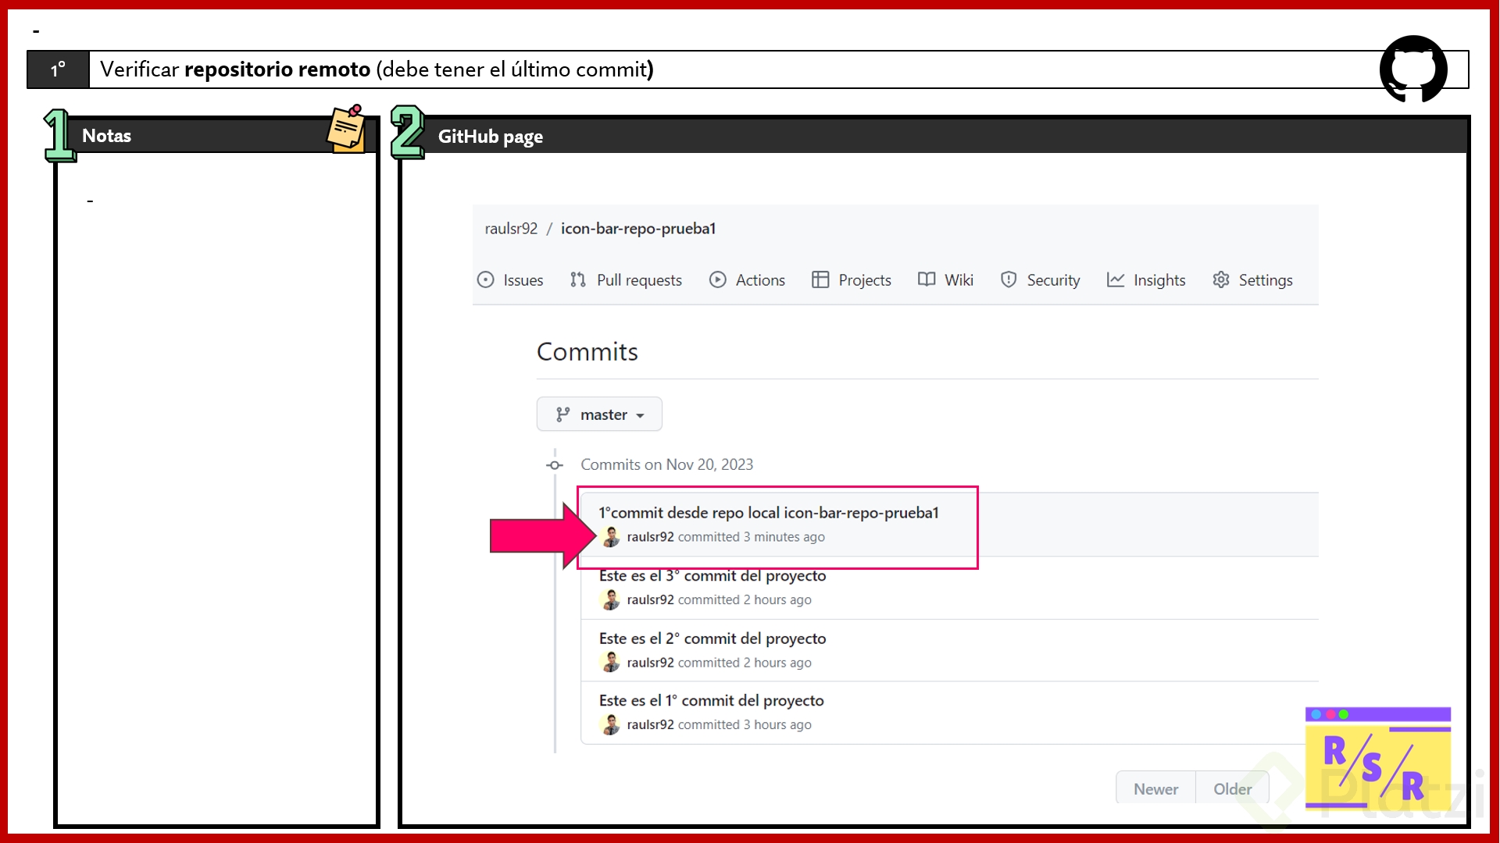Open the Pull requests tab
Viewport: 1500px width, 843px height.
(x=626, y=280)
